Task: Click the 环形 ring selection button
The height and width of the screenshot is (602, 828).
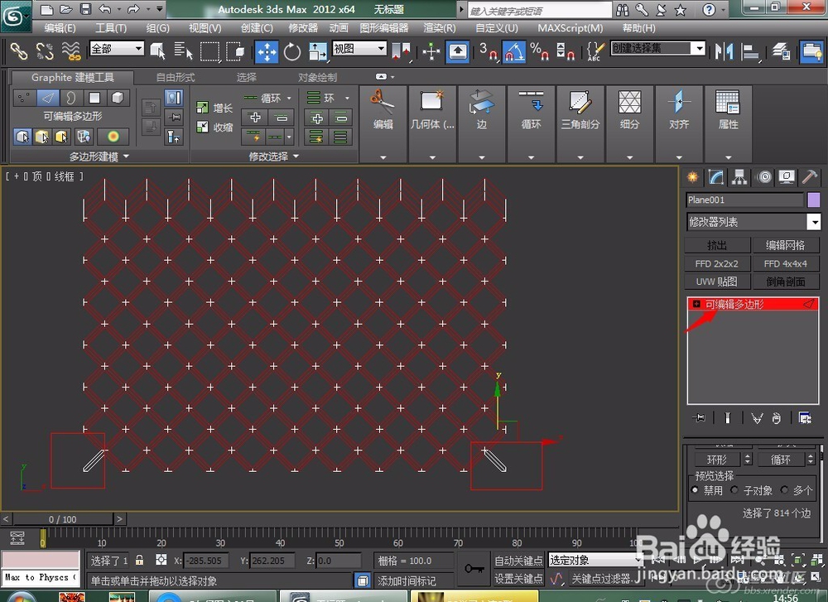Action: pos(717,460)
